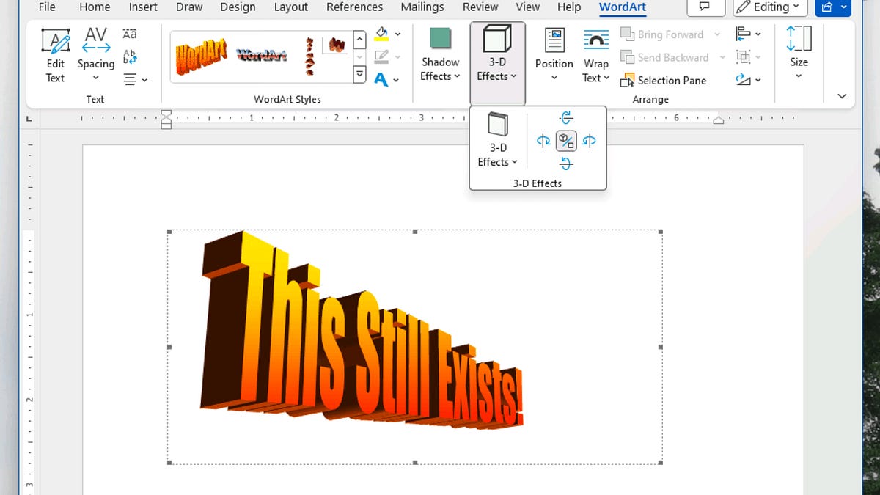Select the WordArt tab

coord(623,7)
